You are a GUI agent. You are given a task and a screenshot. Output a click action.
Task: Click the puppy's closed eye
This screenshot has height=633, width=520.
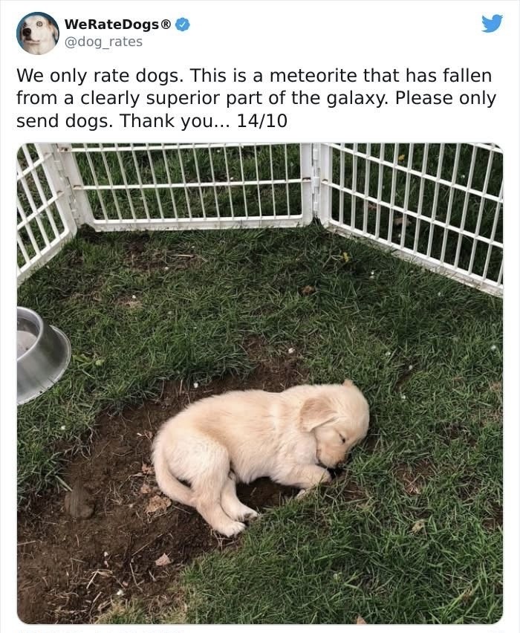[342, 438]
